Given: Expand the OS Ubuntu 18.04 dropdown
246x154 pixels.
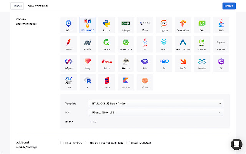Looking at the screenshot, I should point(156,112).
